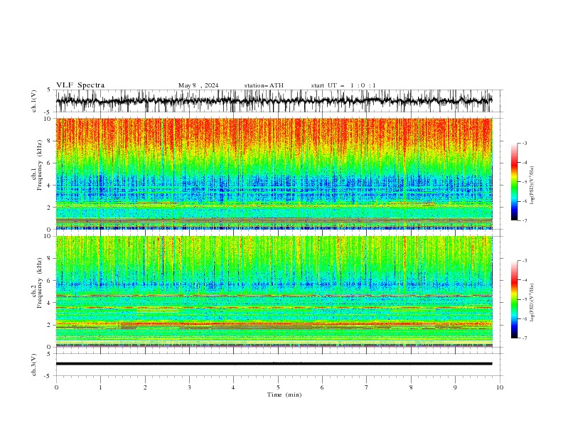The height and width of the screenshot is (435, 563).
Task: Click the ch.2 colorbar 'log(PSD)(V²/Hz)' label
Action: (532, 303)
